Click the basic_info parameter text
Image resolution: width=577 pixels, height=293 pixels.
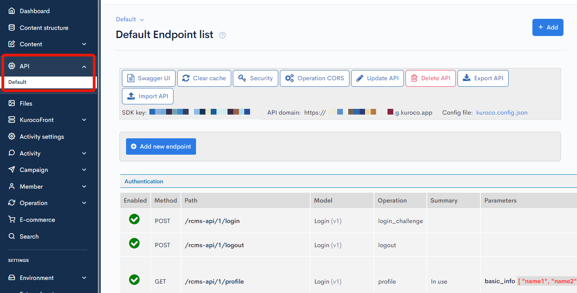click(500, 281)
